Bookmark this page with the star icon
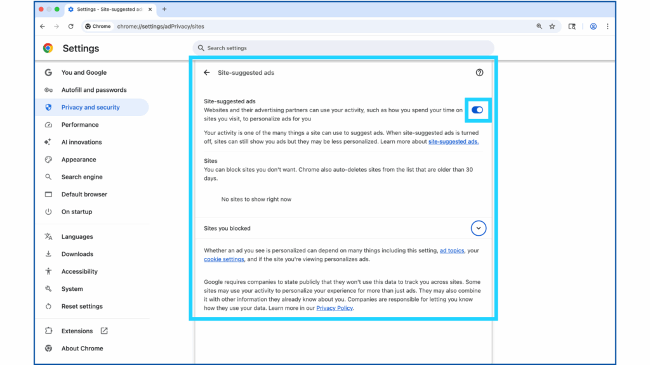This screenshot has height=365, width=650. click(552, 27)
